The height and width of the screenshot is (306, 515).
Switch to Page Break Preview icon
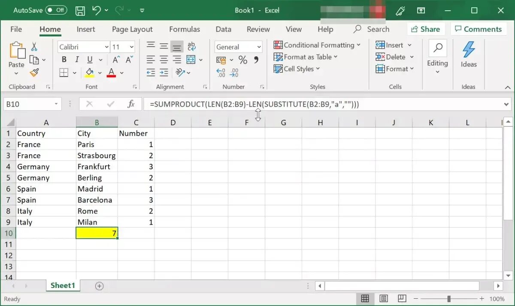(x=402, y=298)
